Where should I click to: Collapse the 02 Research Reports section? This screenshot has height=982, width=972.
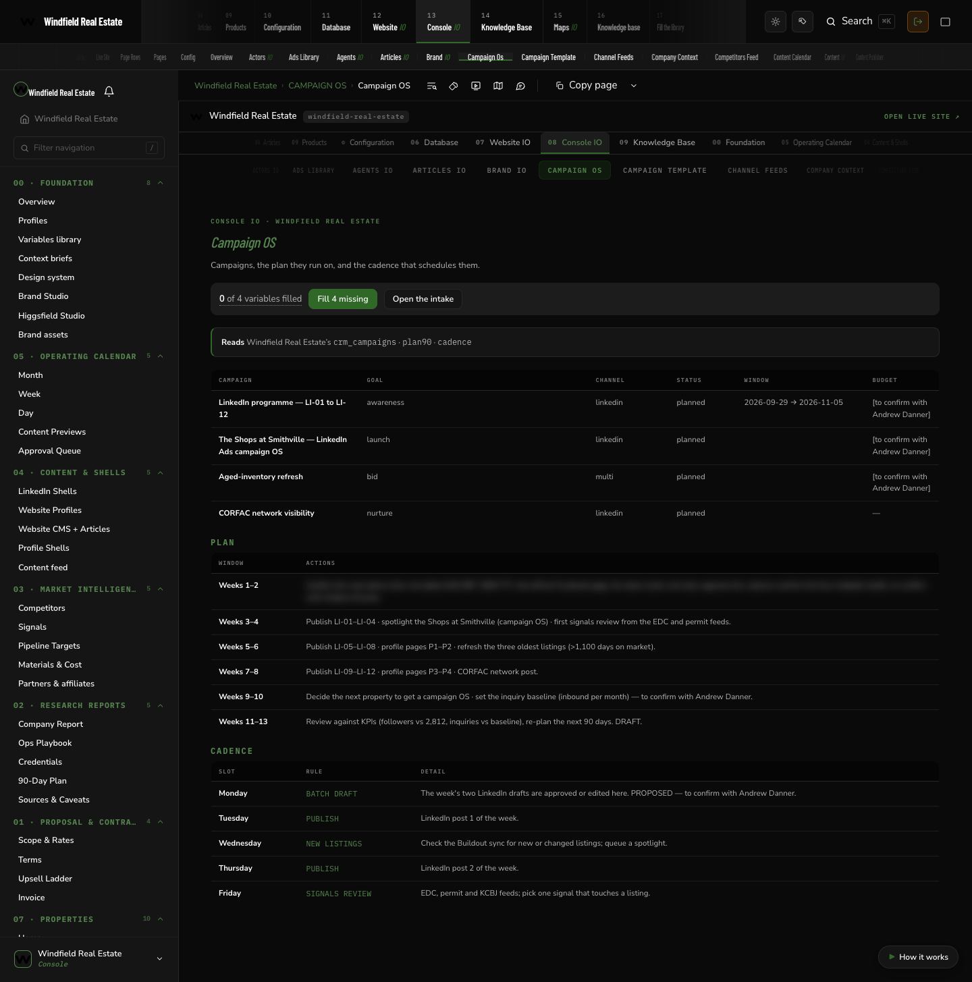[x=161, y=705]
